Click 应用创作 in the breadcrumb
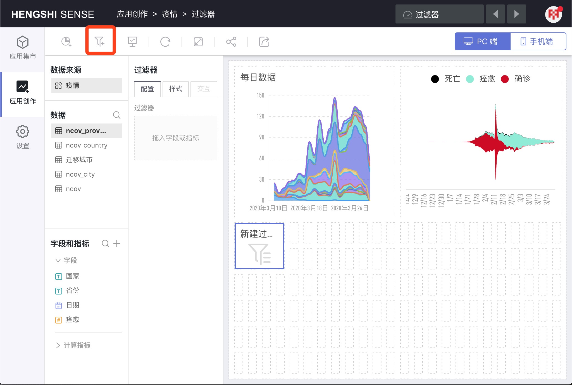The height and width of the screenshot is (385, 572). (132, 14)
